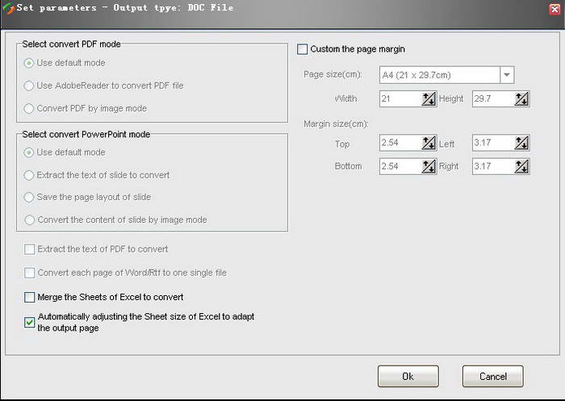Enable 'Extract the text of PDF to convert'
This screenshot has height=401, width=565.
[x=30, y=249]
